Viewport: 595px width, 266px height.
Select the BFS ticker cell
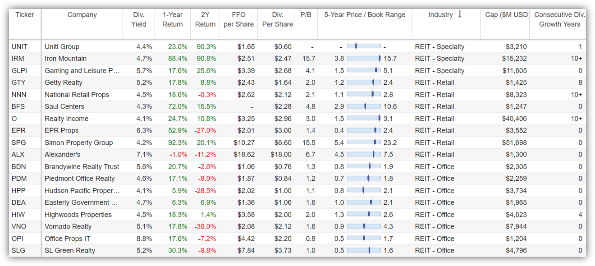click(18, 106)
